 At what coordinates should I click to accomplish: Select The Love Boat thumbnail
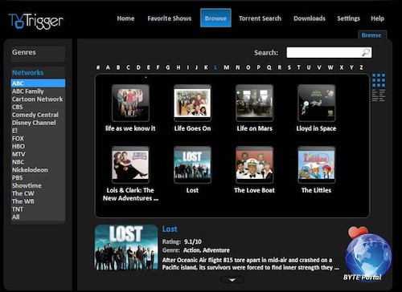click(x=254, y=164)
